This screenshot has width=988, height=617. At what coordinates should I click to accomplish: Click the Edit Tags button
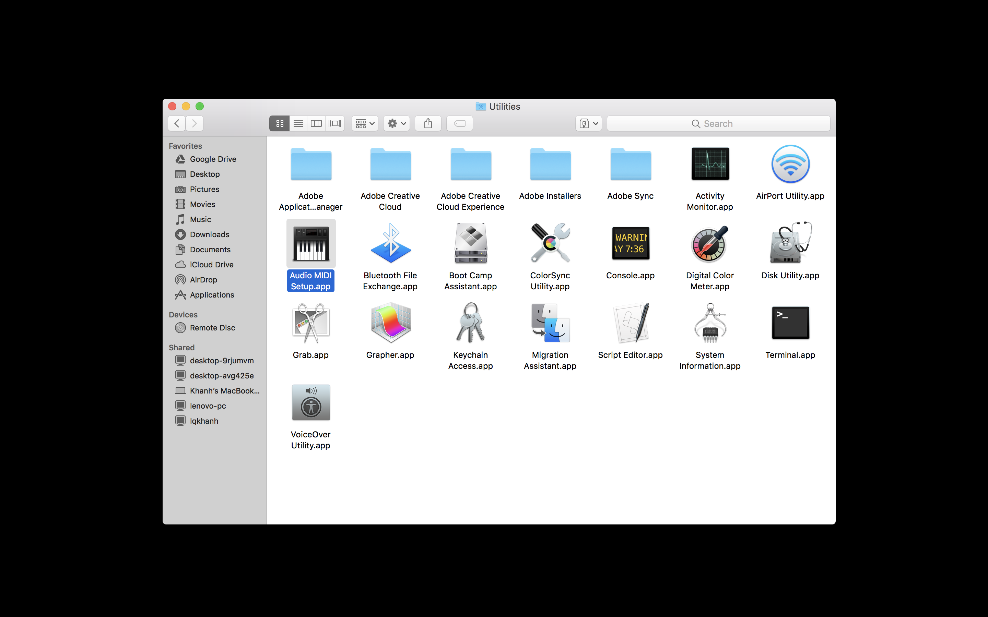click(x=460, y=123)
